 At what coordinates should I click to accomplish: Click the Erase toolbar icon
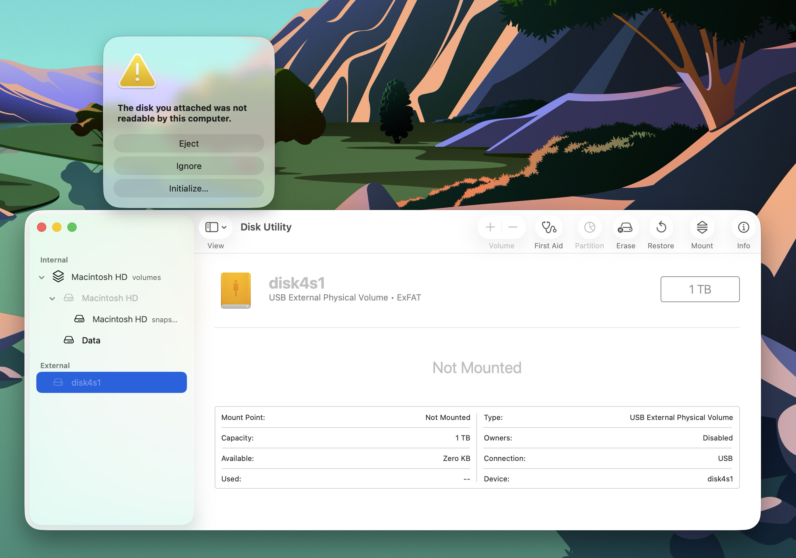626,227
